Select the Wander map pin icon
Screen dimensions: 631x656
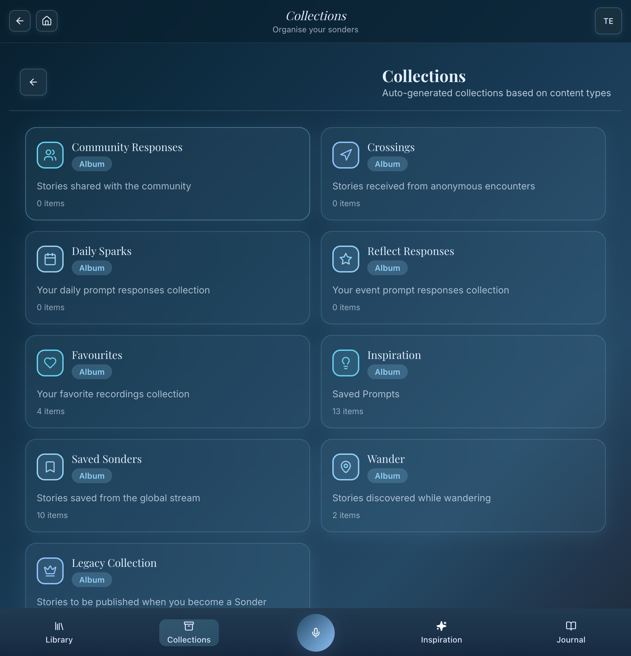(x=345, y=467)
